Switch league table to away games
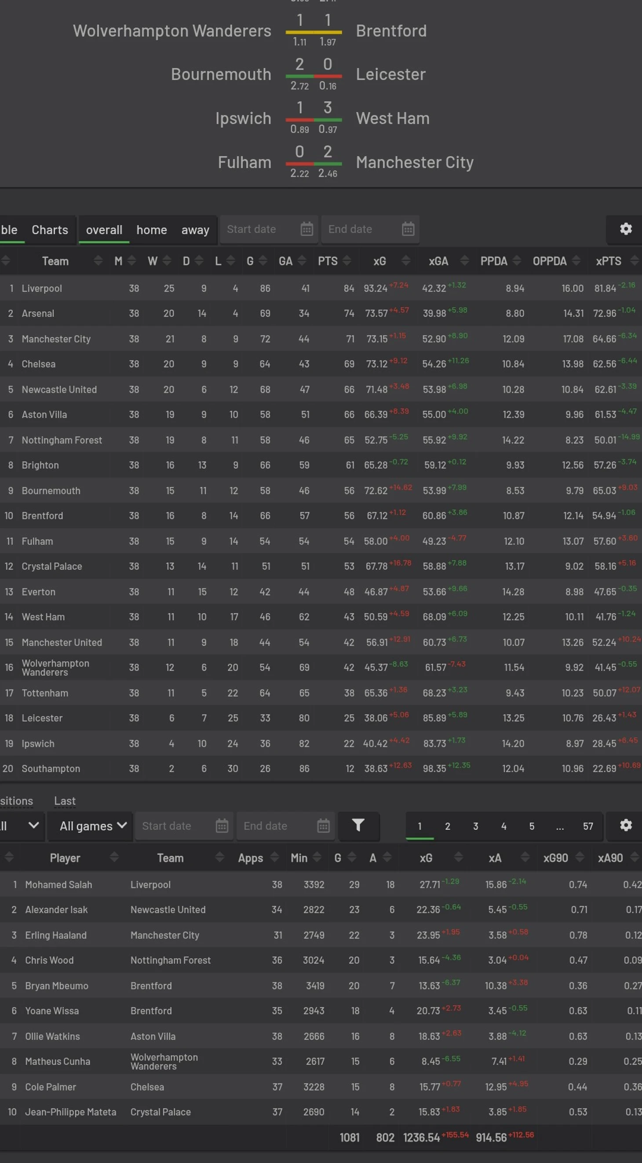 point(195,230)
